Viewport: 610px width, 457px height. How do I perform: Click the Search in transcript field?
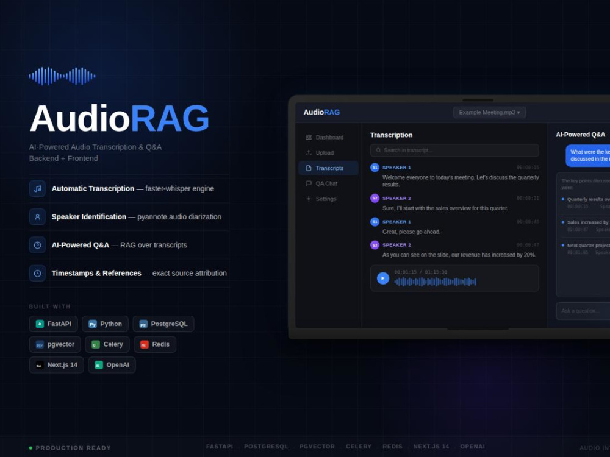[x=454, y=151]
